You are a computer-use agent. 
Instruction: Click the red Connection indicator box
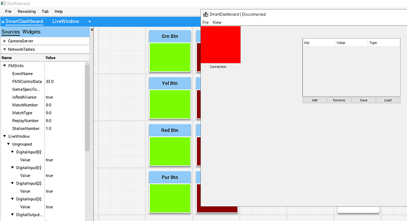pyautogui.click(x=221, y=45)
